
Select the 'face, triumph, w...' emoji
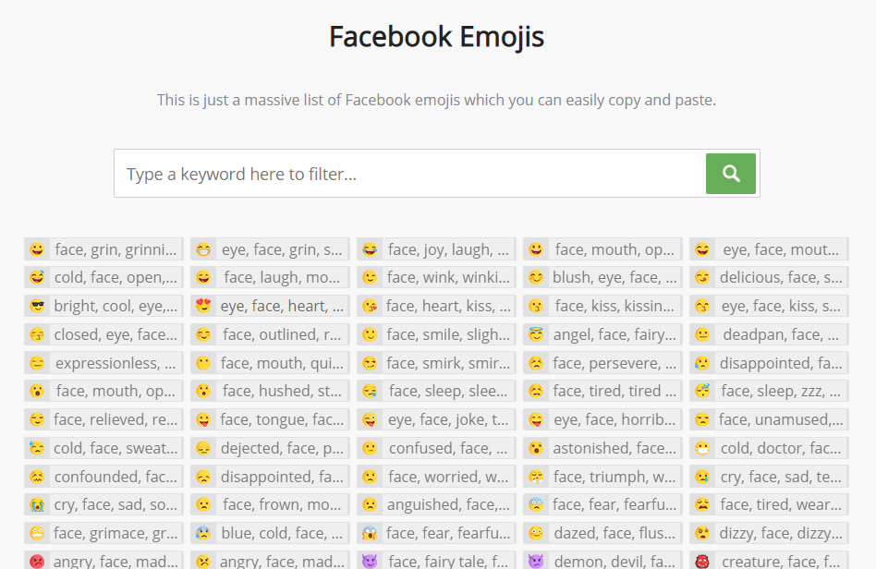point(602,477)
